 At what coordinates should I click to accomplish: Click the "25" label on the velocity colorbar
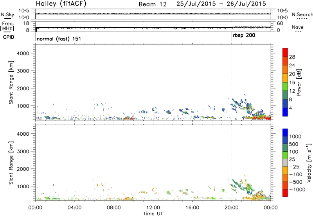pyautogui.click(x=292, y=159)
